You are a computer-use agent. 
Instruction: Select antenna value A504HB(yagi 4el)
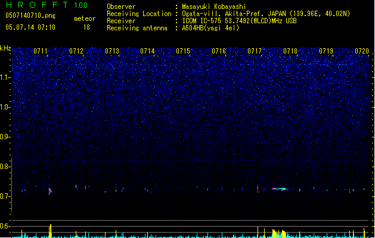[x=210, y=28]
